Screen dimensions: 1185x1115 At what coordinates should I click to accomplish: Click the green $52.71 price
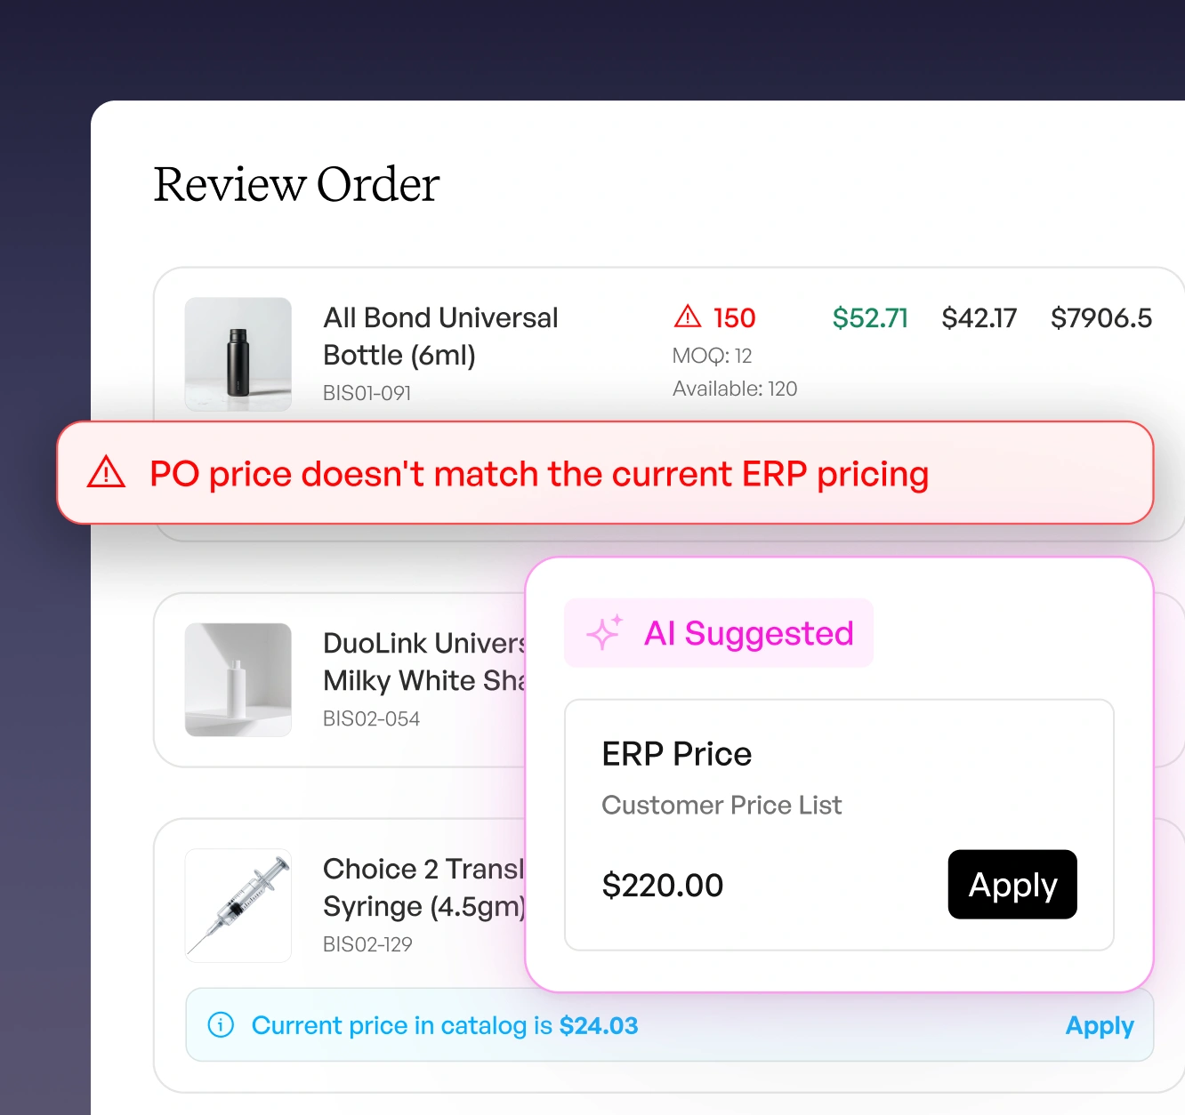pos(870,317)
